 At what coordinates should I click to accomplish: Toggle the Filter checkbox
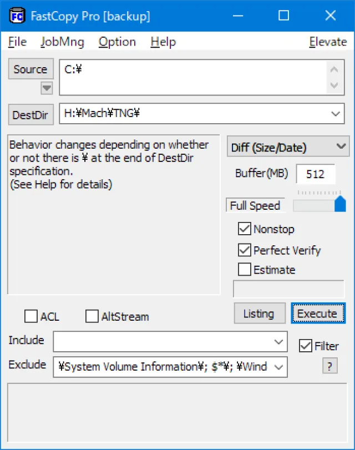[x=305, y=346]
